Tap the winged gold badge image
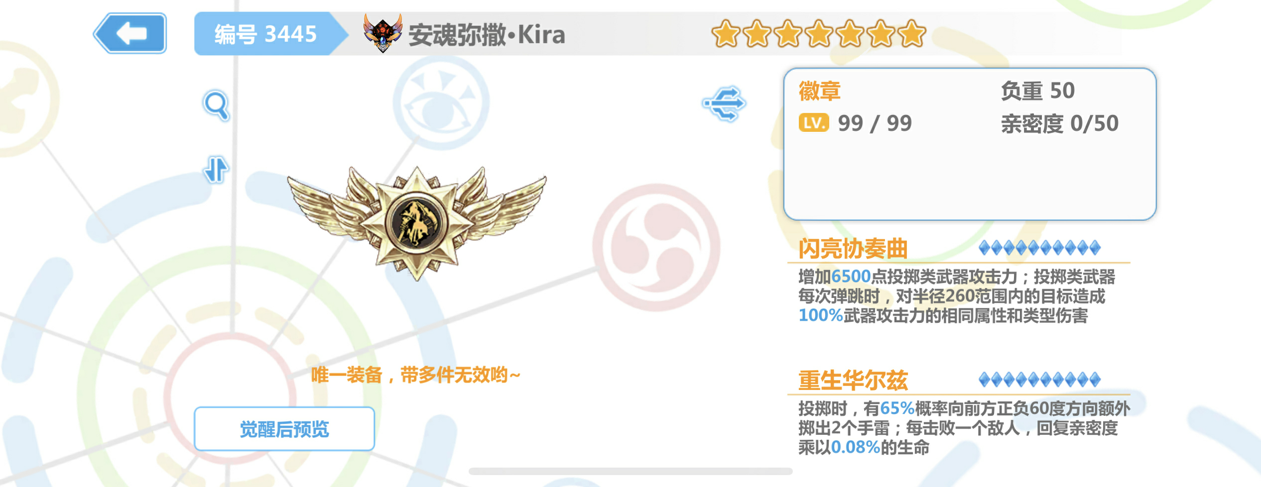The height and width of the screenshot is (487, 1261). tap(416, 223)
